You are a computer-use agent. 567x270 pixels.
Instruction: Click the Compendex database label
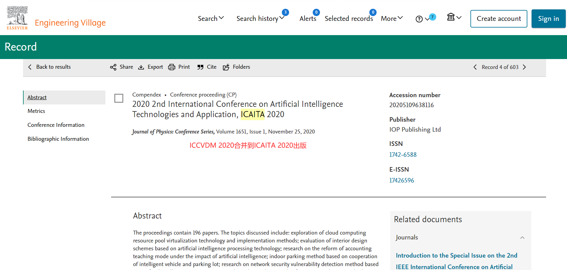[x=147, y=95]
